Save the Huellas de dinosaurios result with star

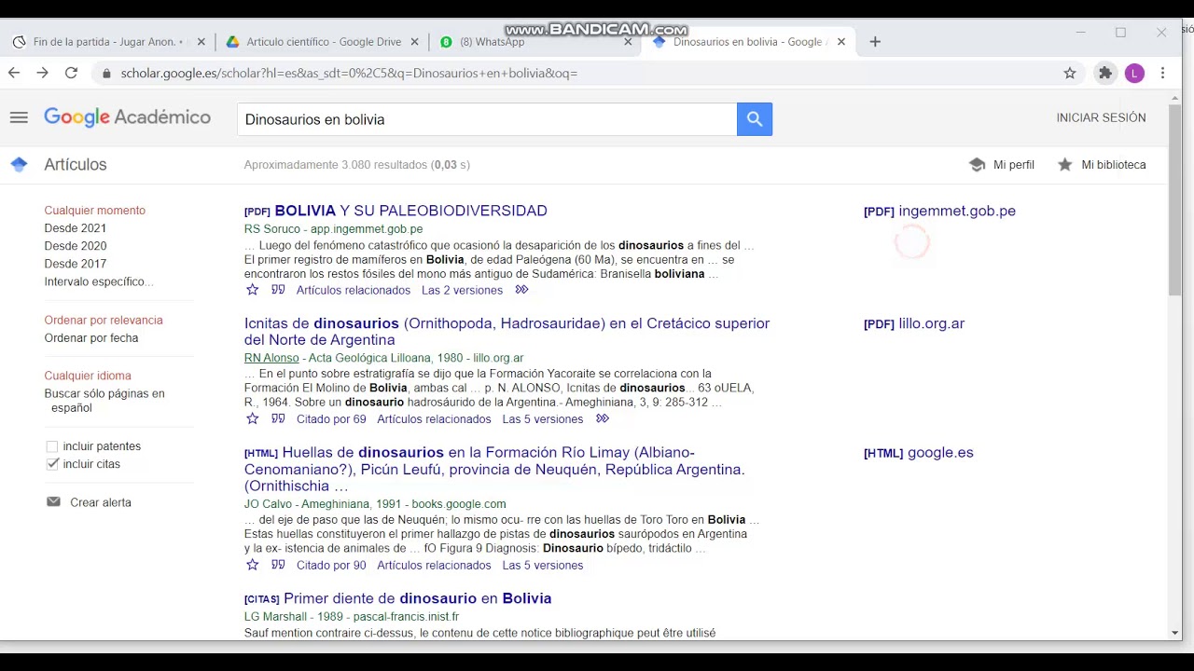point(252,565)
